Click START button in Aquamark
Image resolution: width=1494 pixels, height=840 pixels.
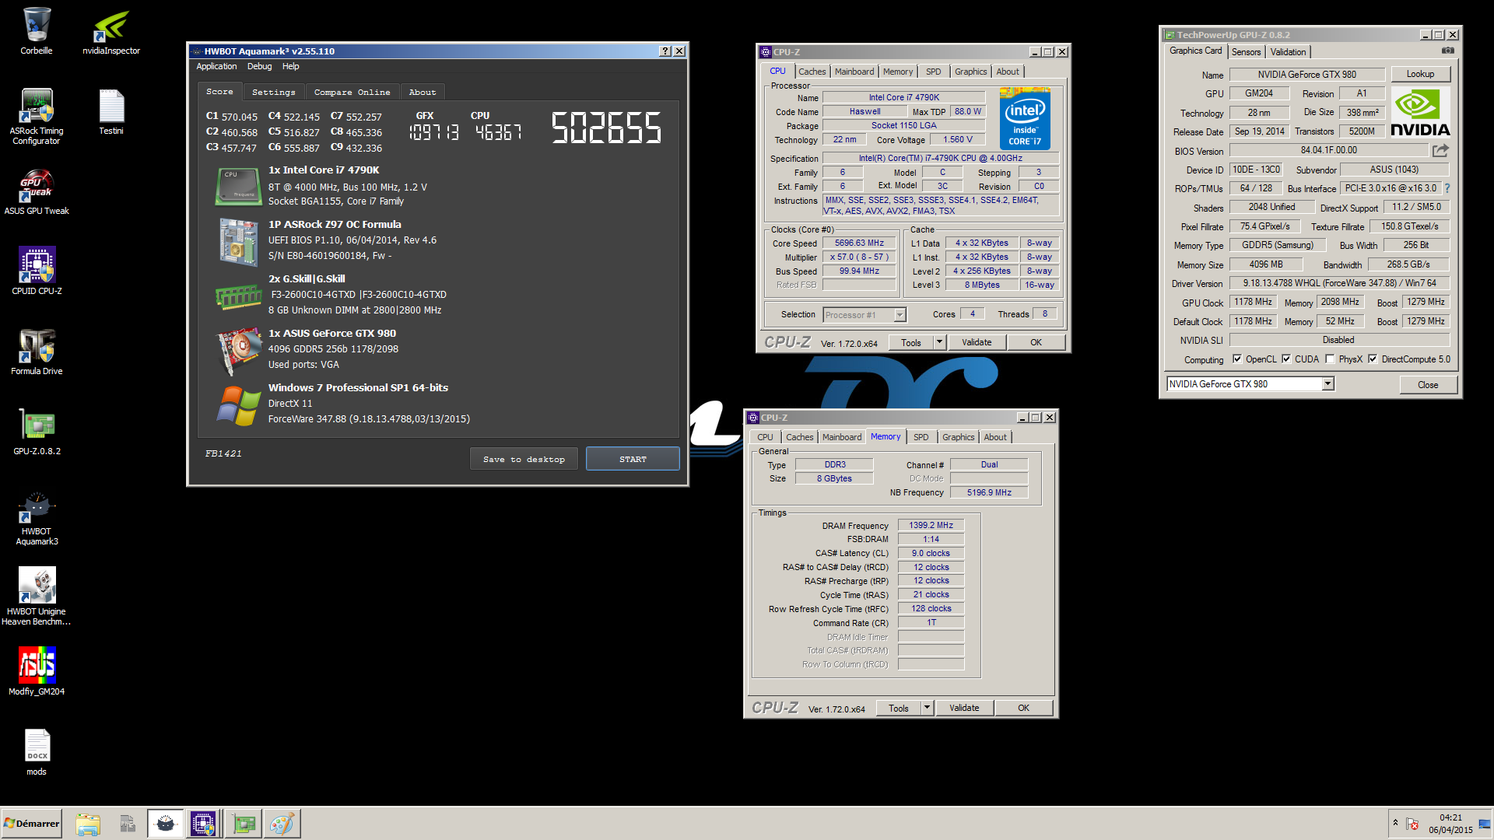(x=633, y=459)
